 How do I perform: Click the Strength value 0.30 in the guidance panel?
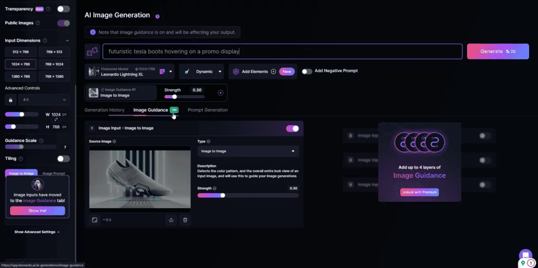(x=293, y=188)
